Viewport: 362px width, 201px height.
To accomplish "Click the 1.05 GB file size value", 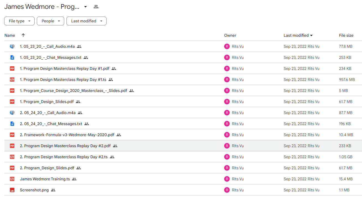I will point(346,157).
